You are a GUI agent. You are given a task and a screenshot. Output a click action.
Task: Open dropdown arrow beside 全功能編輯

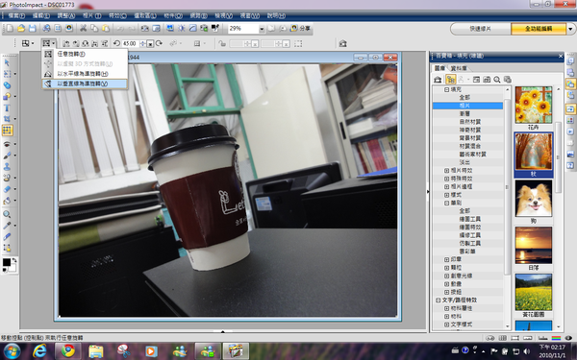click(570, 29)
